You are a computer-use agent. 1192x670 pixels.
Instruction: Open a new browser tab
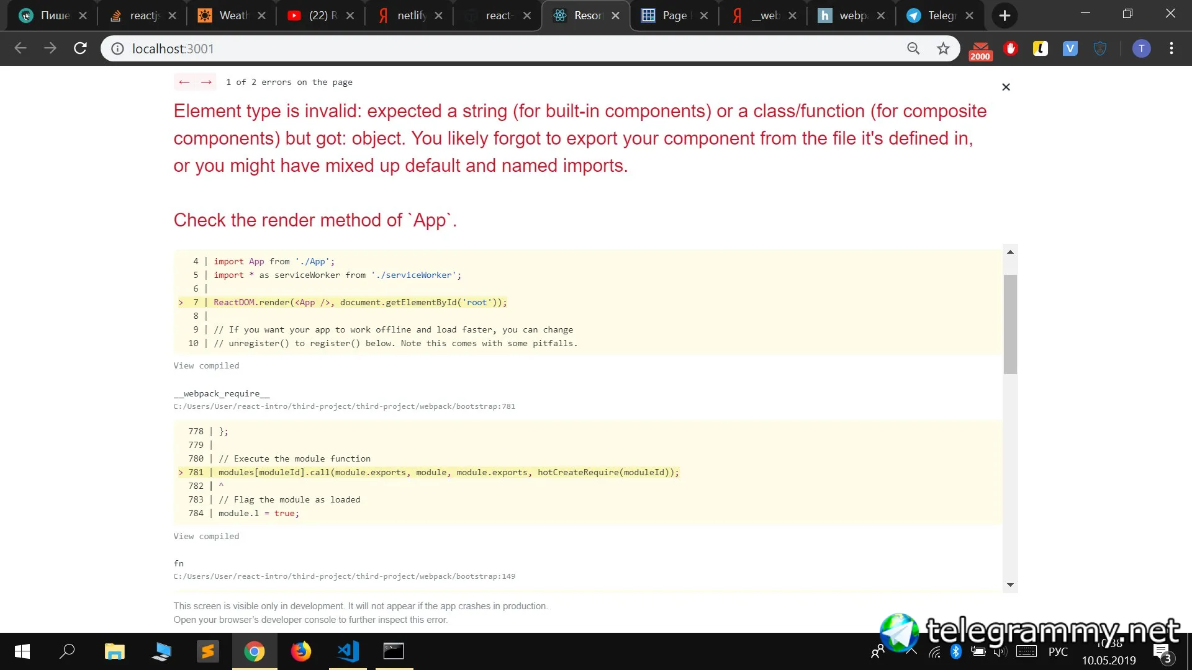(x=1005, y=16)
